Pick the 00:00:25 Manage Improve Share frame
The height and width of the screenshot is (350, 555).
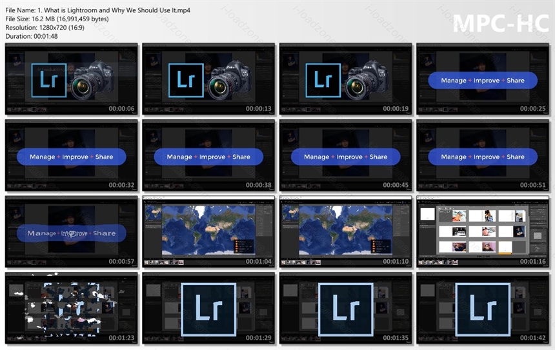point(483,79)
